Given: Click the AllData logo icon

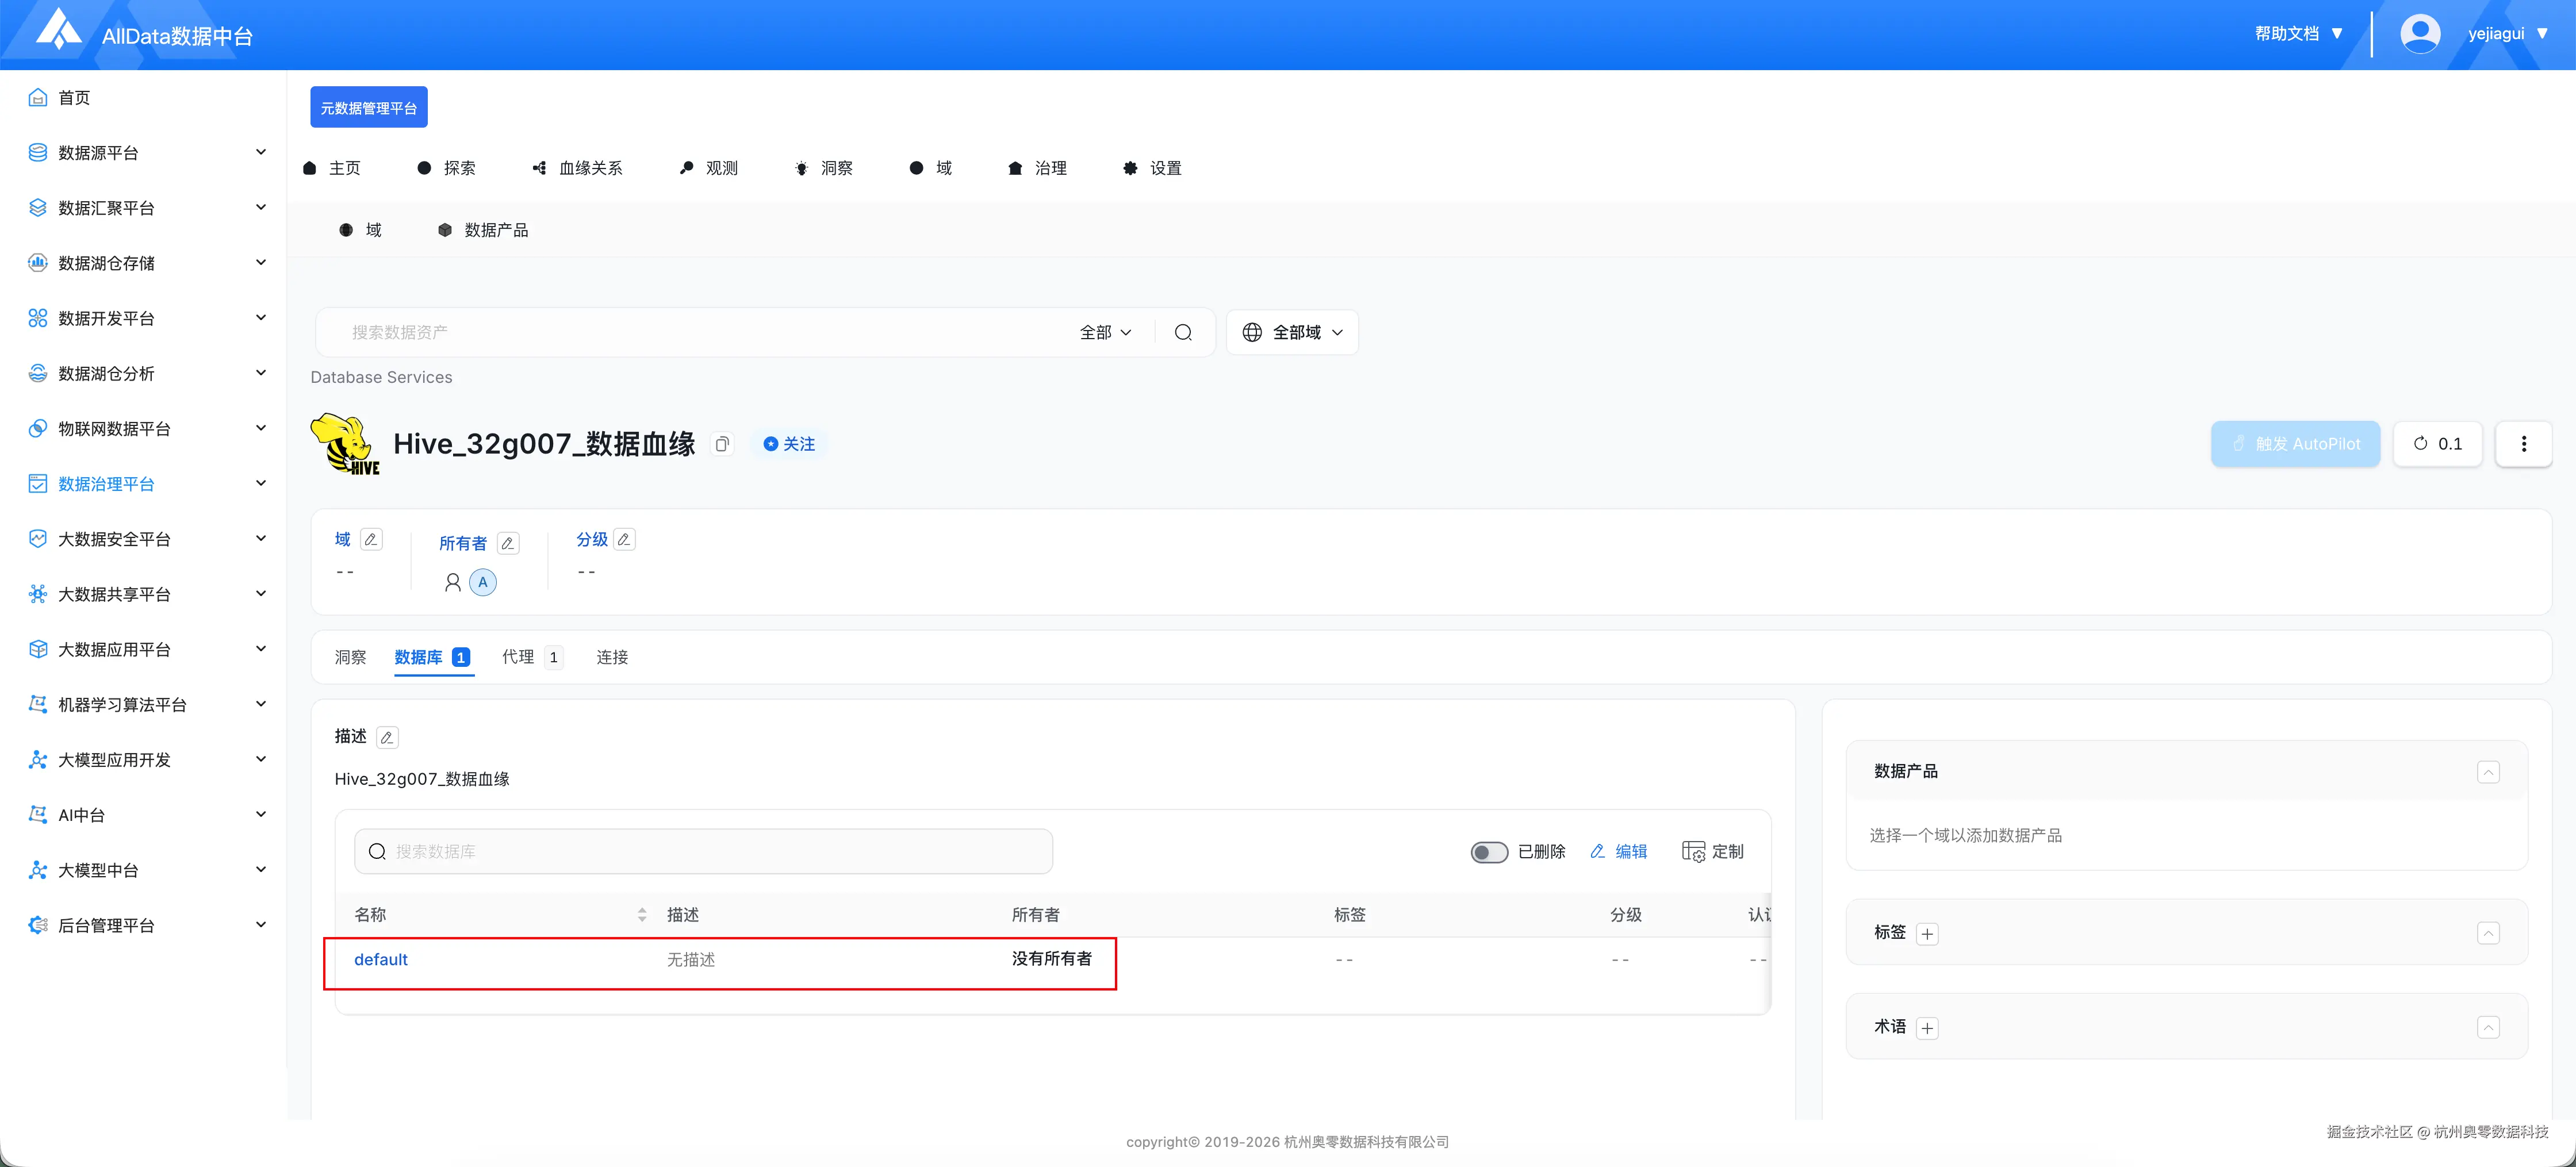Looking at the screenshot, I should click(x=59, y=29).
